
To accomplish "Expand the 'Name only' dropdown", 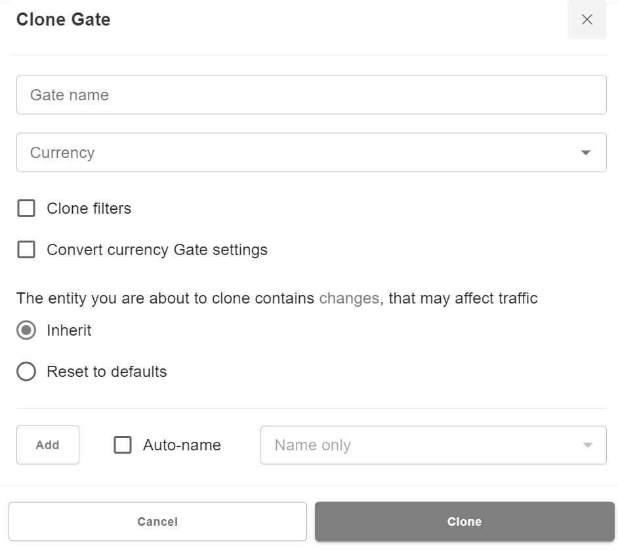I will pos(420,445).
